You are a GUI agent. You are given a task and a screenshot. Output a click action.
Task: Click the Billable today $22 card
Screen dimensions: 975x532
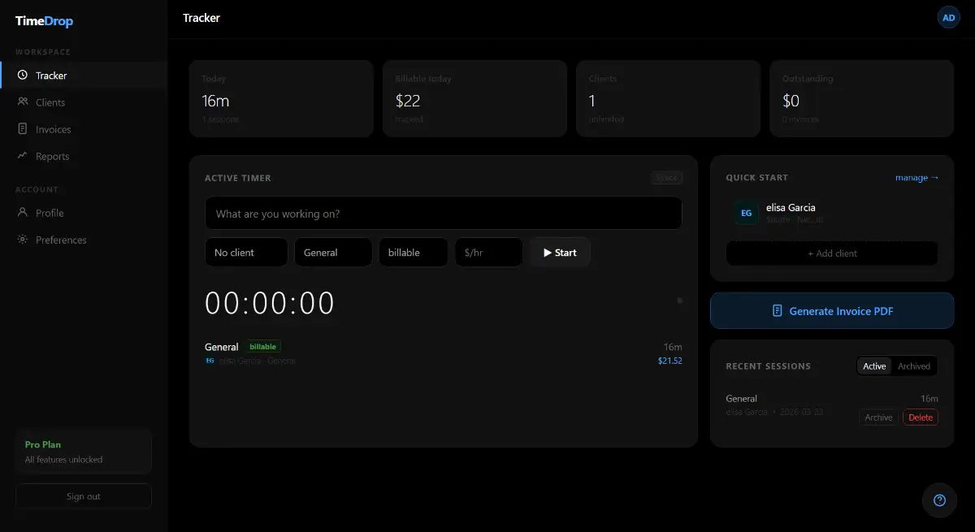474,99
